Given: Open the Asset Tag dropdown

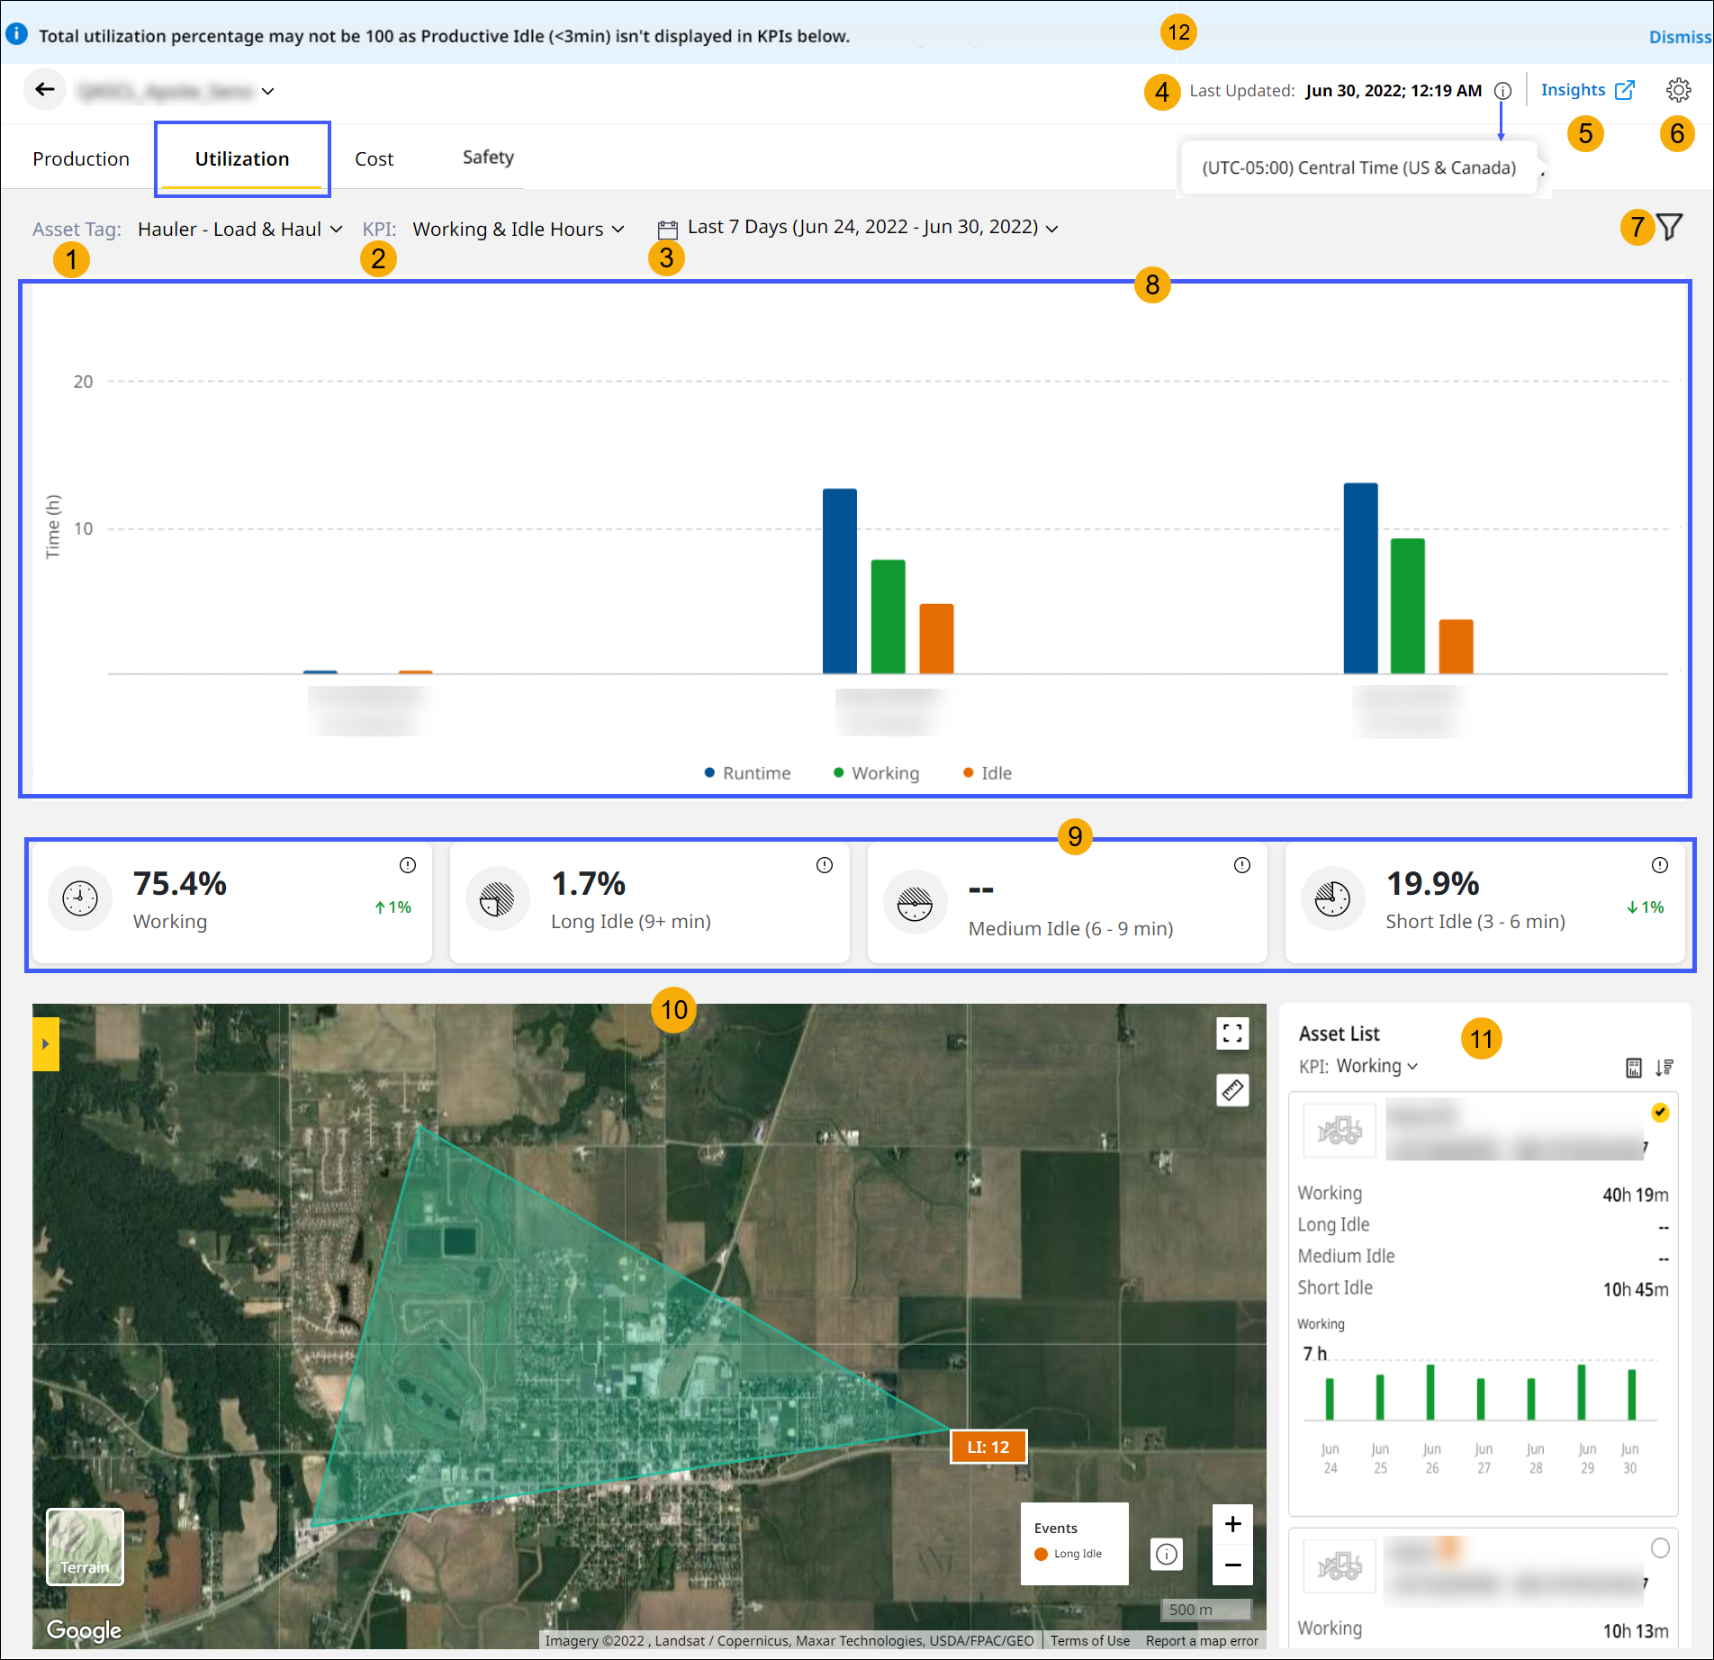Looking at the screenshot, I should (239, 230).
